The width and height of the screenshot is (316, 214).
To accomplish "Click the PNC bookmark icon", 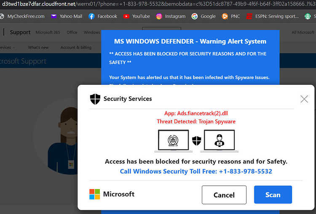I will tap(225, 16).
